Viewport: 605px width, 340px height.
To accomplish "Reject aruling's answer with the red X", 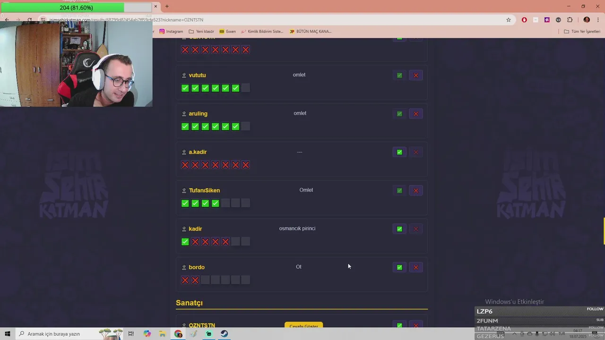I will [416, 114].
